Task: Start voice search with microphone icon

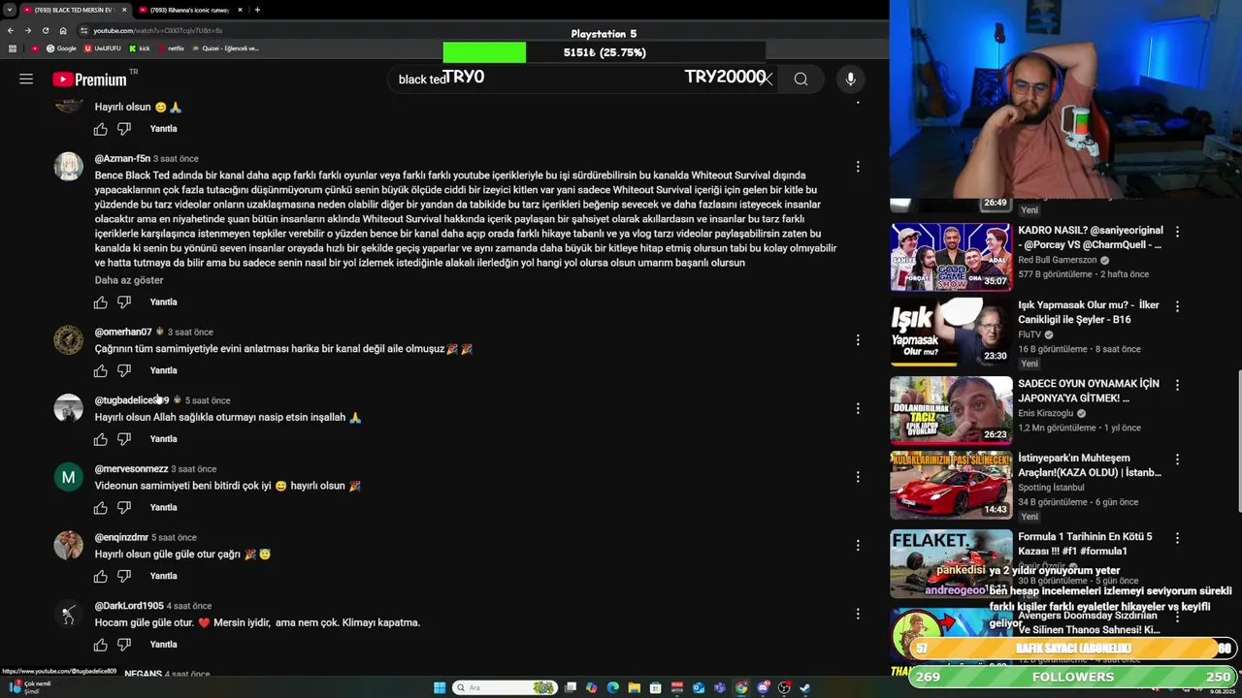Action: tap(850, 79)
